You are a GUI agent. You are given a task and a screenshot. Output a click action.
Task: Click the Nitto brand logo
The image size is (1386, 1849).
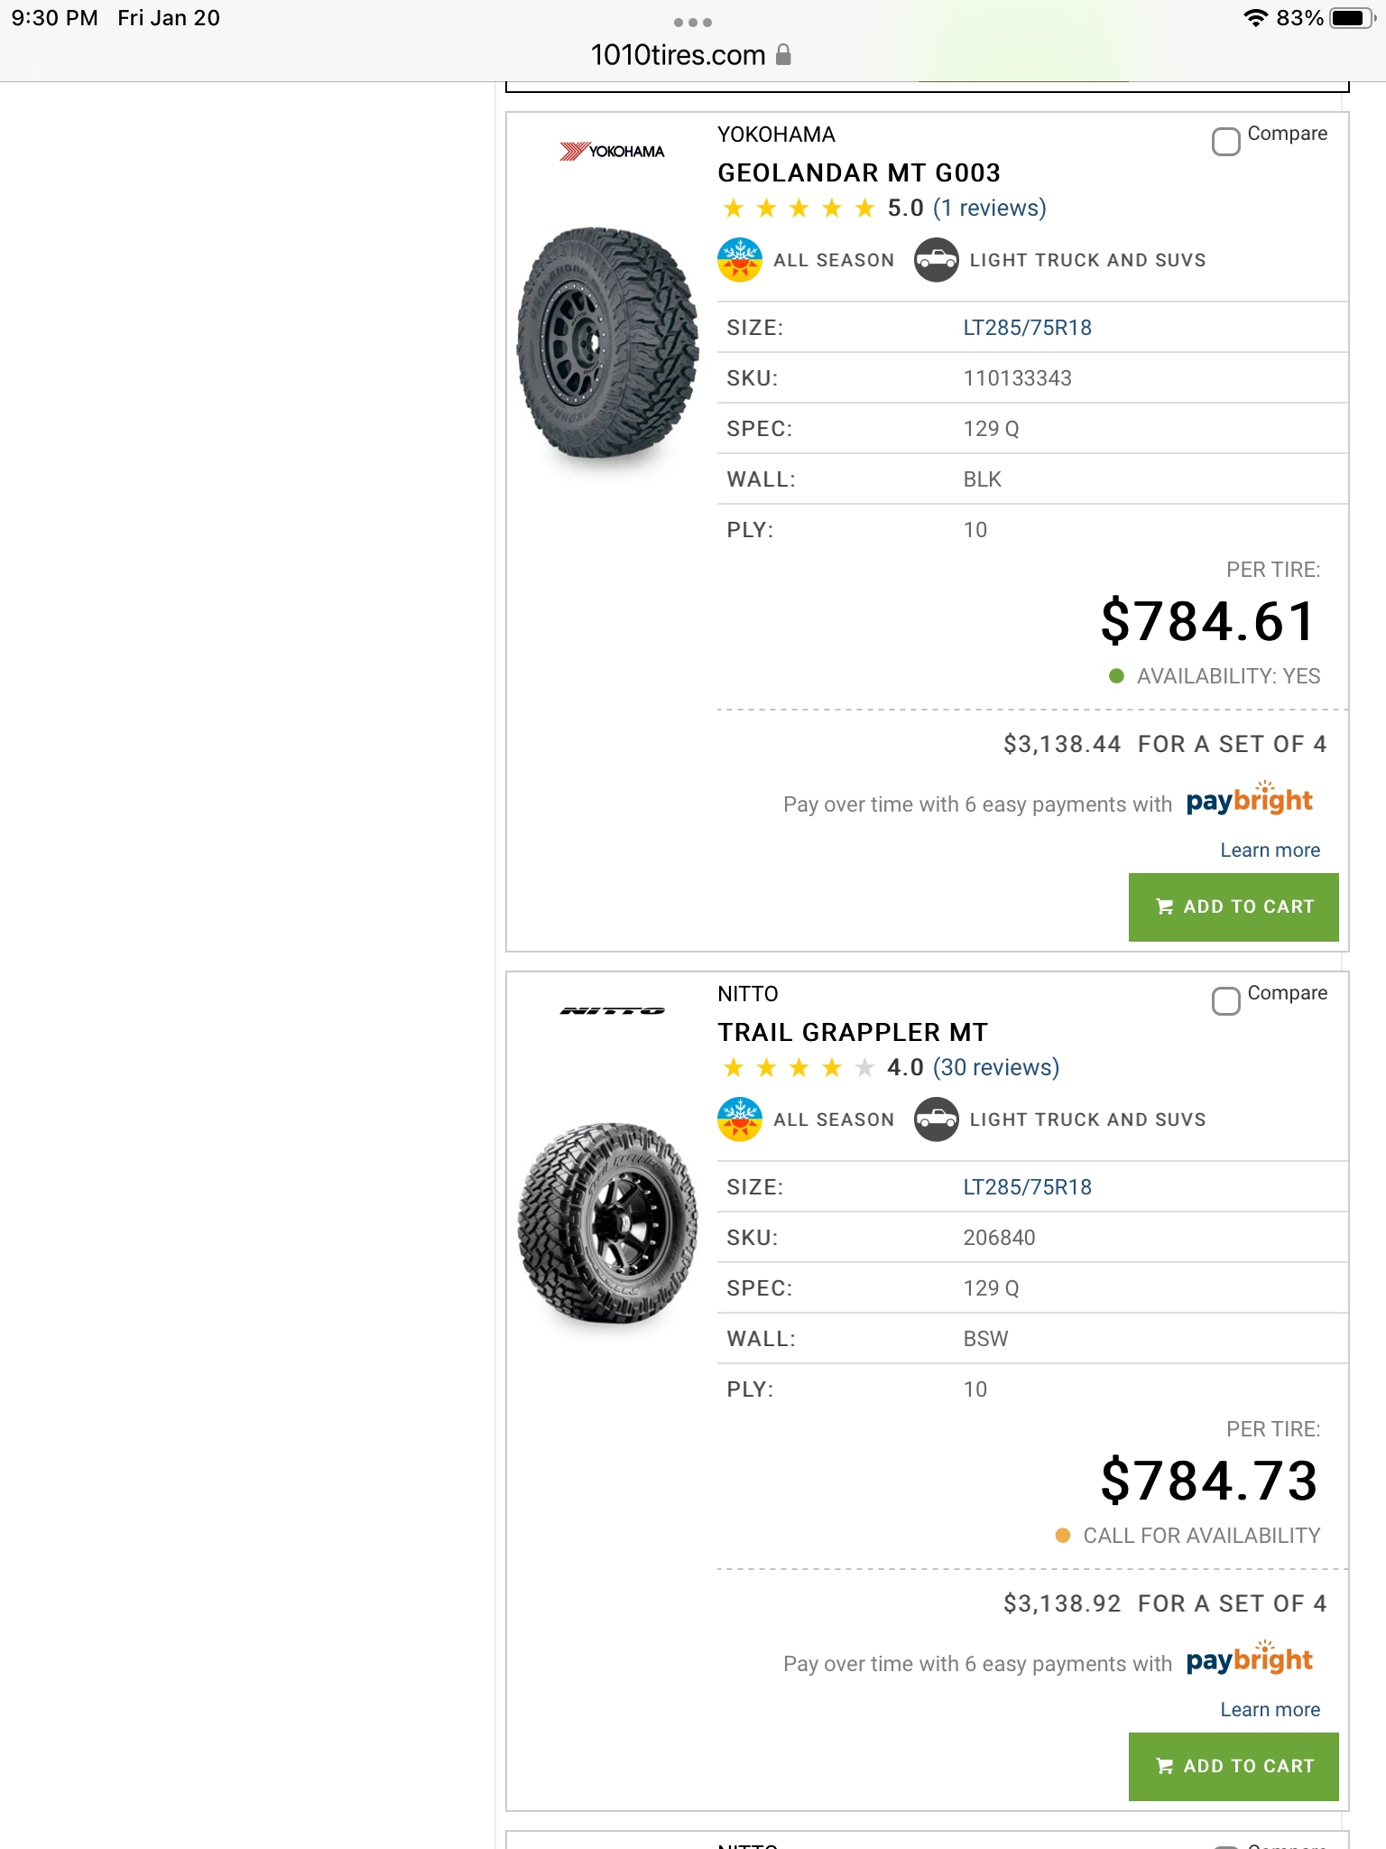pos(612,1010)
